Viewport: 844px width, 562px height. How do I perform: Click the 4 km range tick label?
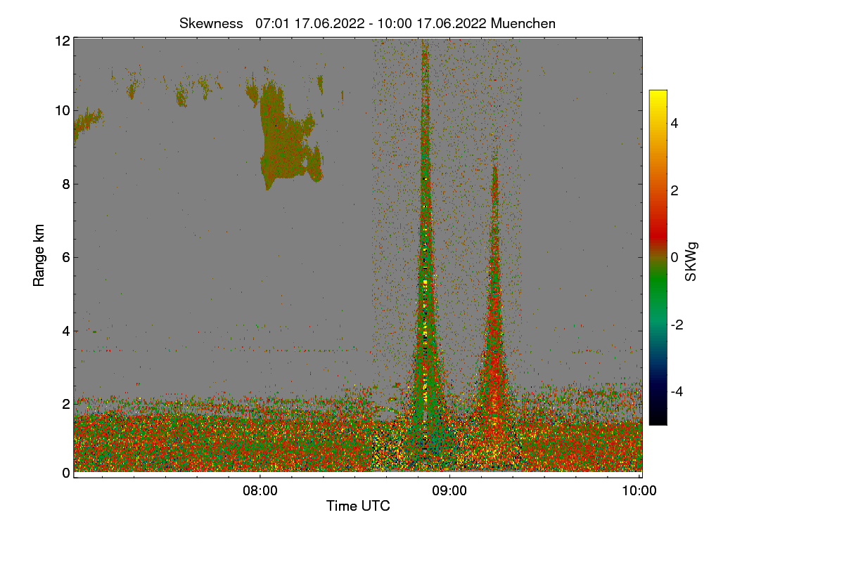coord(67,330)
